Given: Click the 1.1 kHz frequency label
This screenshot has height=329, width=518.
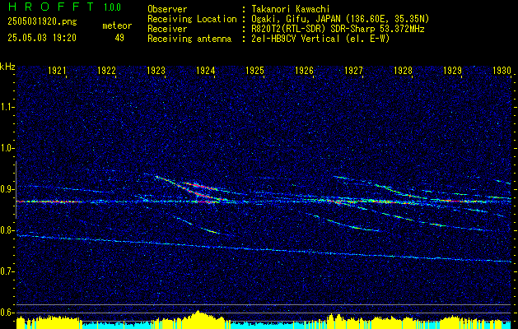Looking at the screenshot, I should pos(7,107).
